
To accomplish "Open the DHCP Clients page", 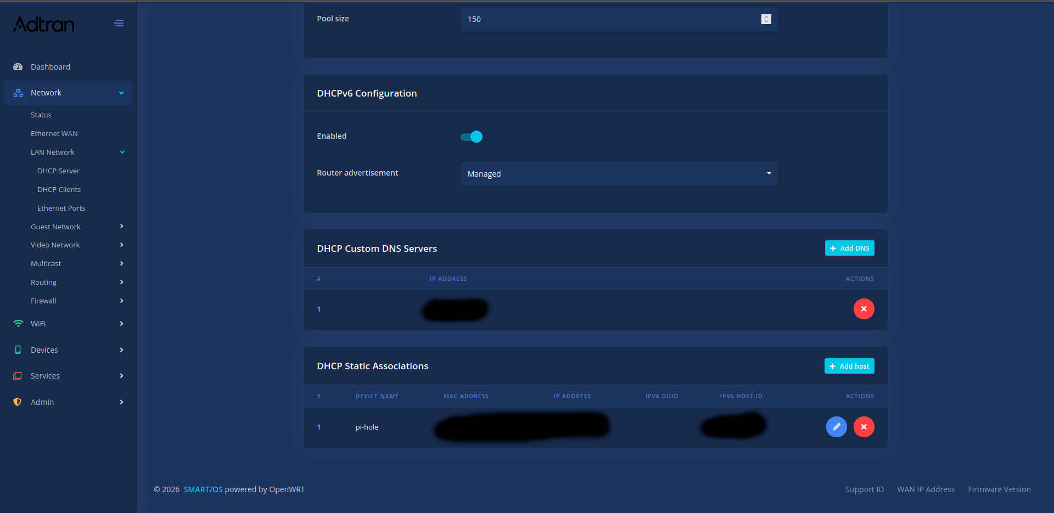I will [59, 189].
